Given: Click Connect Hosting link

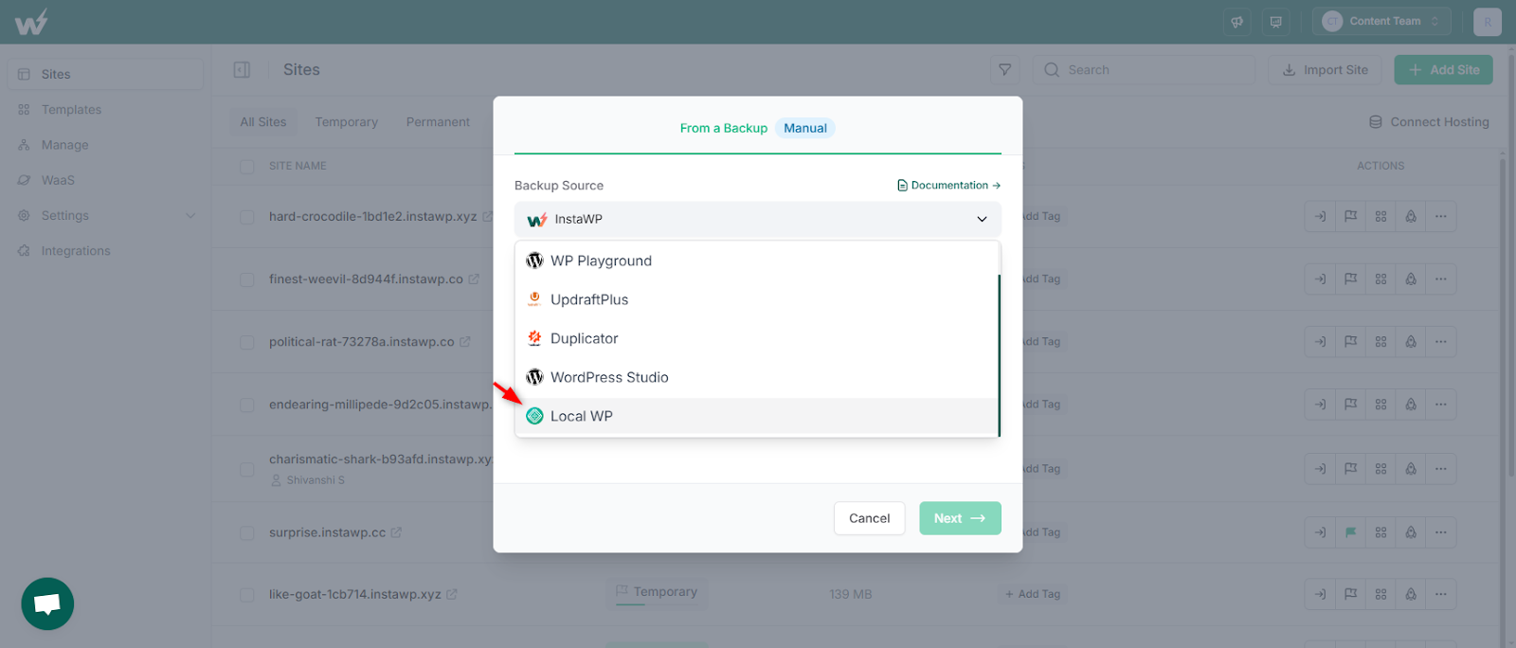Looking at the screenshot, I should (x=1429, y=122).
